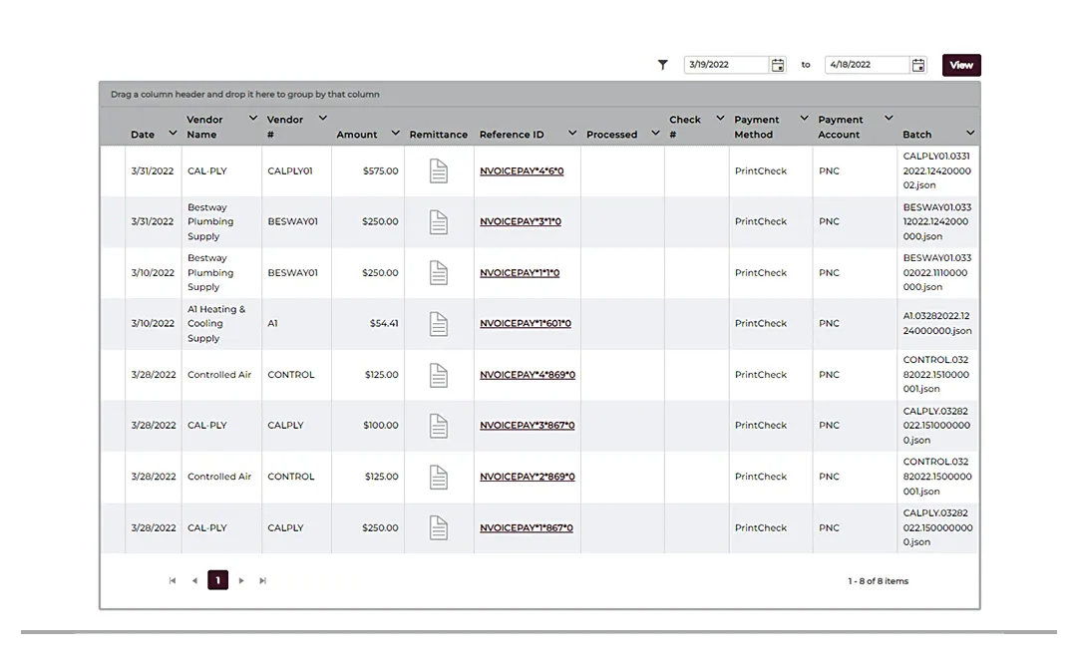Screen dimensions: 1077x668
Task: Open Batch column menu
Action: (970, 134)
